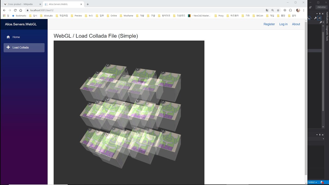Open the NewCAD.Master bookmark
This screenshot has height=185, width=329.
point(199,16)
